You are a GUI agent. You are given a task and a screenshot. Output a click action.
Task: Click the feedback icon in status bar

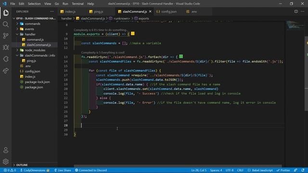click(x=295, y=170)
